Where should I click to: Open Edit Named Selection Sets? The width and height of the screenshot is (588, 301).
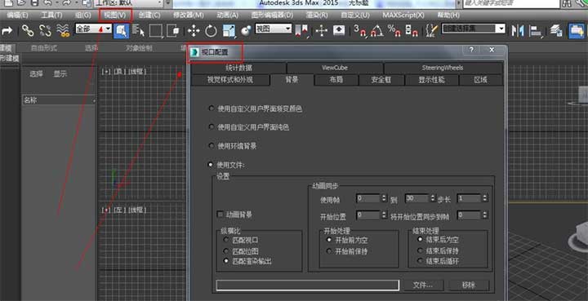(432, 31)
